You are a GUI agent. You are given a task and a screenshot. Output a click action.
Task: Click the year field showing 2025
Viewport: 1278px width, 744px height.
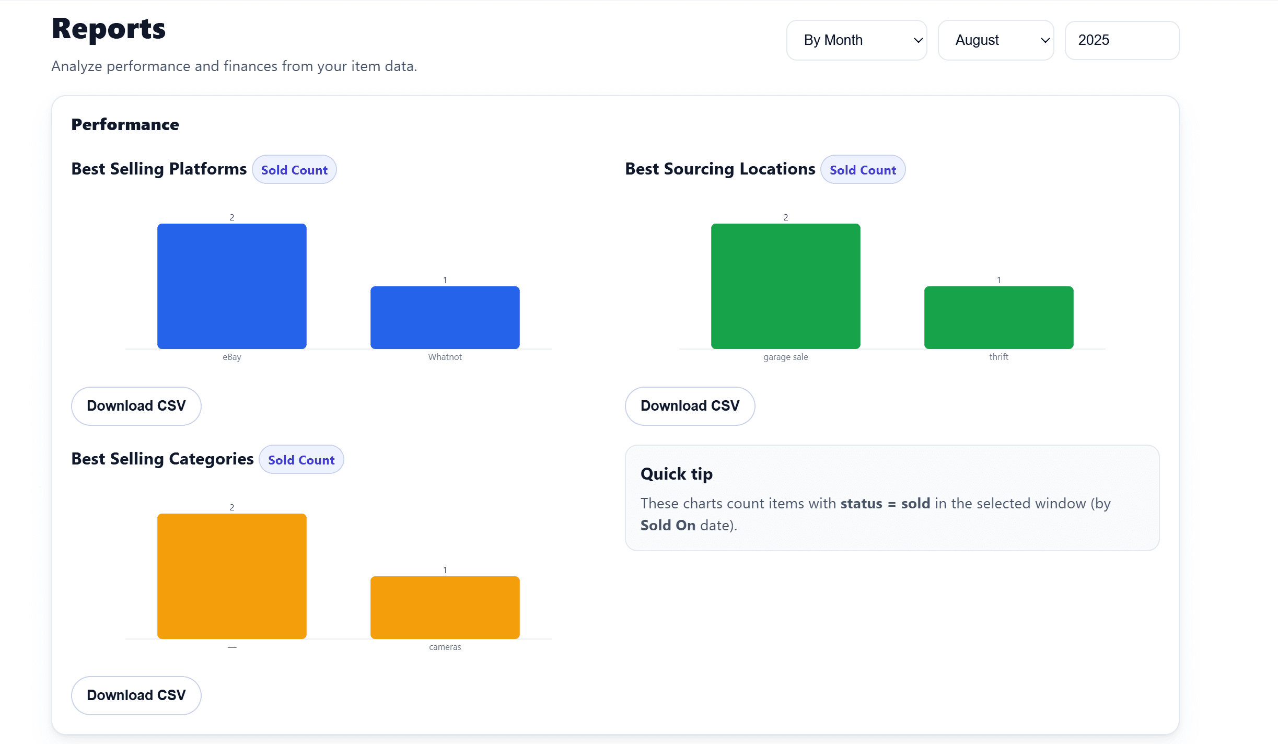point(1121,40)
